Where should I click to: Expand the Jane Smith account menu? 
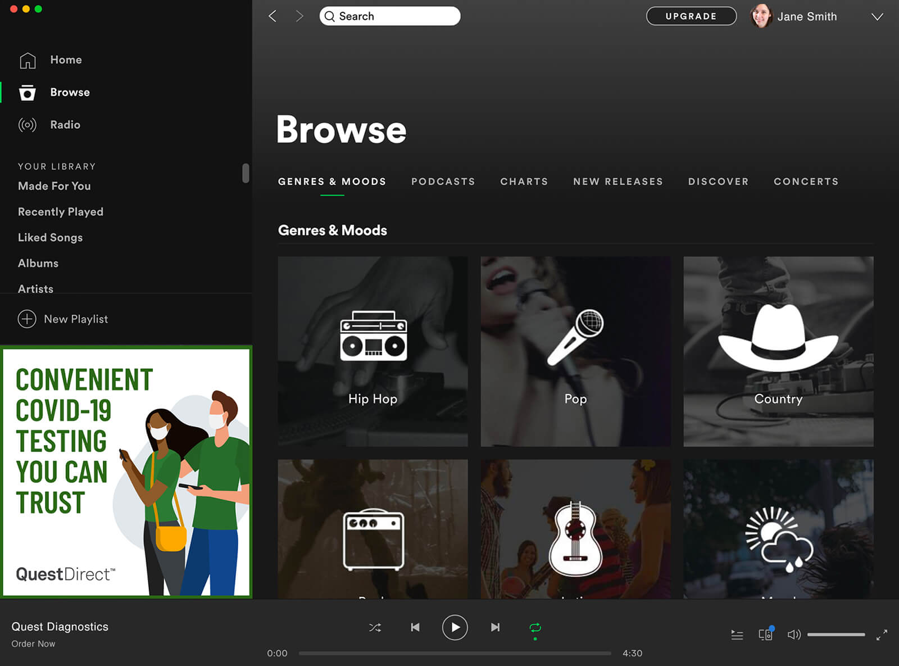(877, 17)
